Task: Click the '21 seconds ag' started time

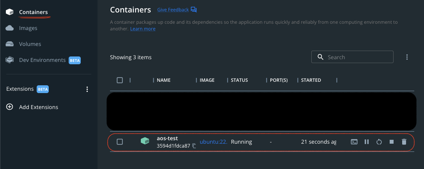Action: click(x=319, y=142)
